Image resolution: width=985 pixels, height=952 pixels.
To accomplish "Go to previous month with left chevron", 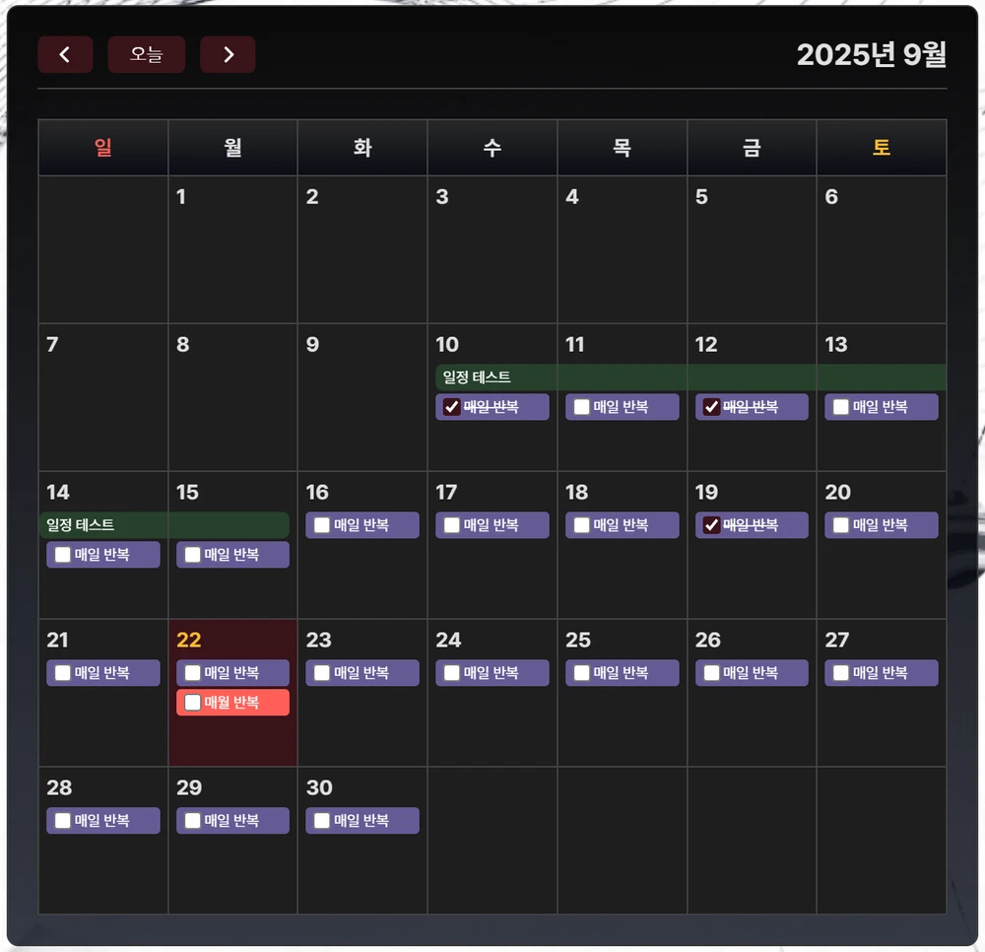I will [x=65, y=55].
